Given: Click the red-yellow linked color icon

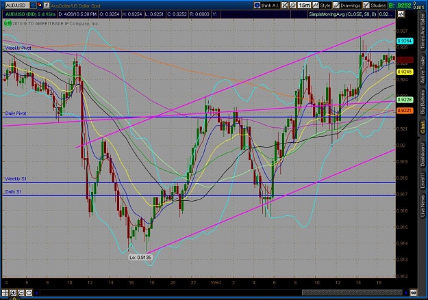Looking at the screenshot, I should [39, 5].
